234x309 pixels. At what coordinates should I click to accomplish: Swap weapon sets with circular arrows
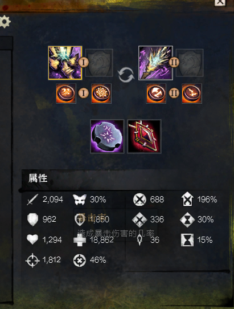pyautogui.click(x=126, y=75)
